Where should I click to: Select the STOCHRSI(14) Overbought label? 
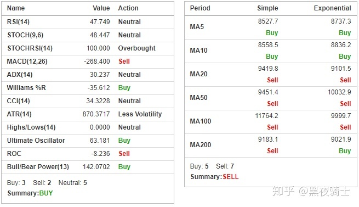[x=136, y=48]
